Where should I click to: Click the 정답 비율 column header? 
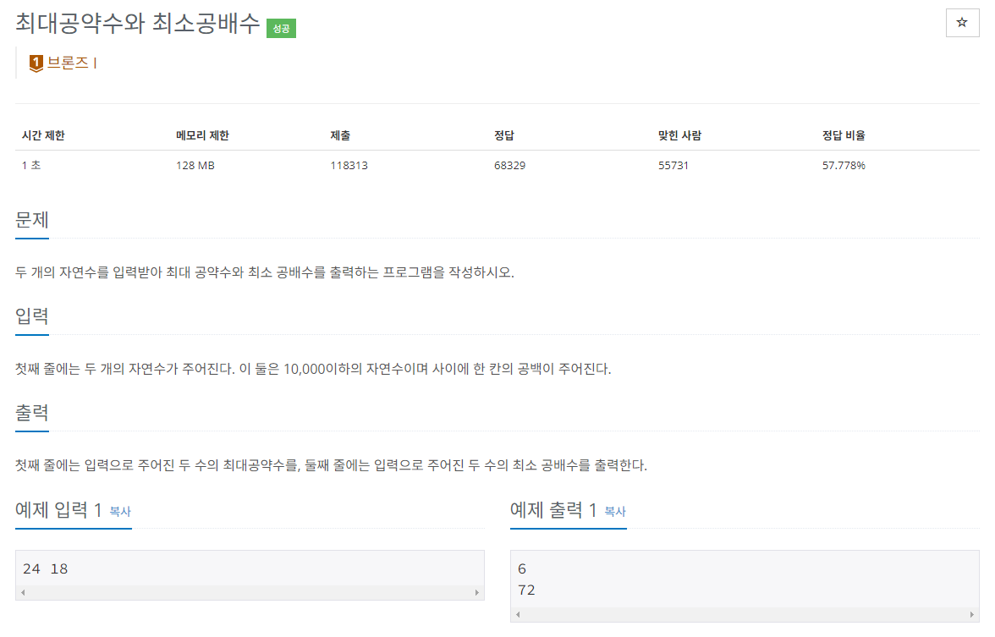pyautogui.click(x=844, y=135)
